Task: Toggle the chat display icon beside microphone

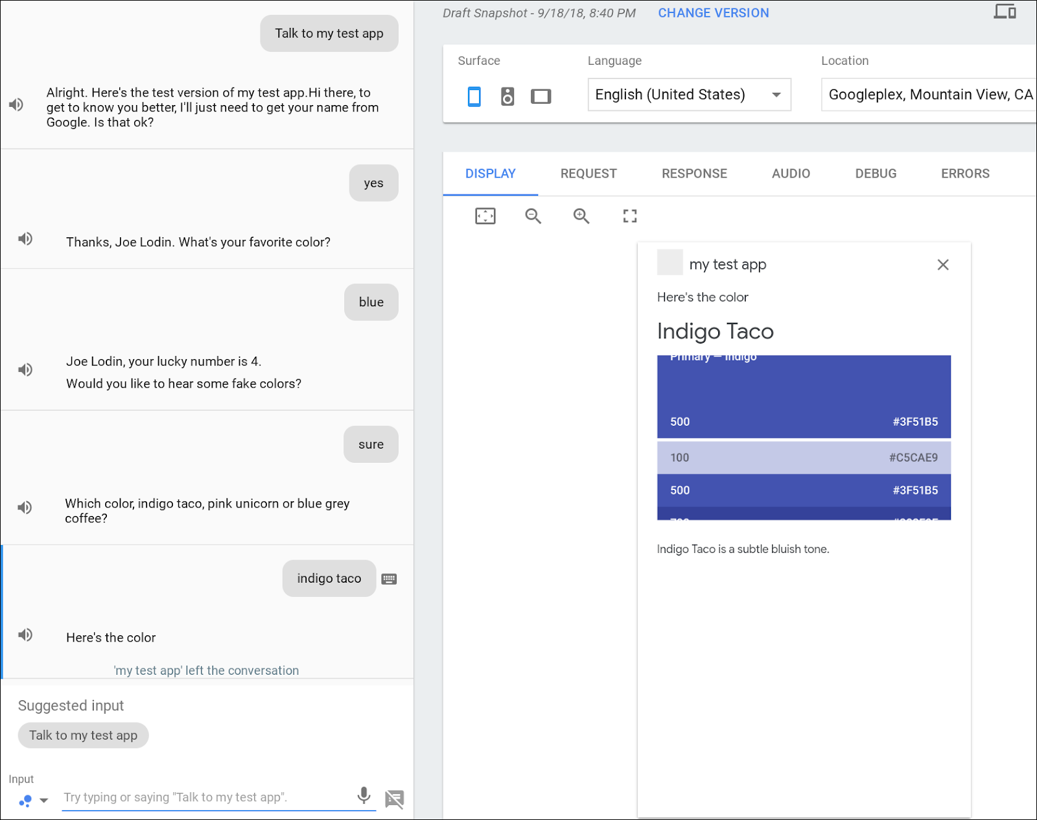Action: (394, 799)
